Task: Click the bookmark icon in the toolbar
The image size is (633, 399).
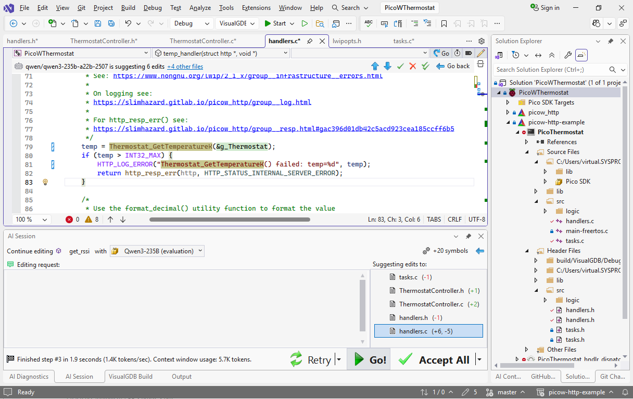Action: click(x=444, y=23)
